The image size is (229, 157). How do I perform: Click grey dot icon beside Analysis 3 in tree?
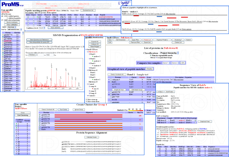click(x=92, y=66)
